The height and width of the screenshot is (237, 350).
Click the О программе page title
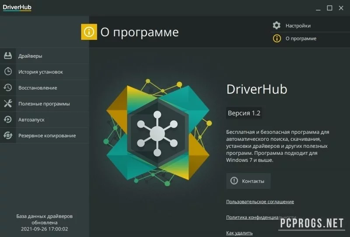click(x=140, y=32)
